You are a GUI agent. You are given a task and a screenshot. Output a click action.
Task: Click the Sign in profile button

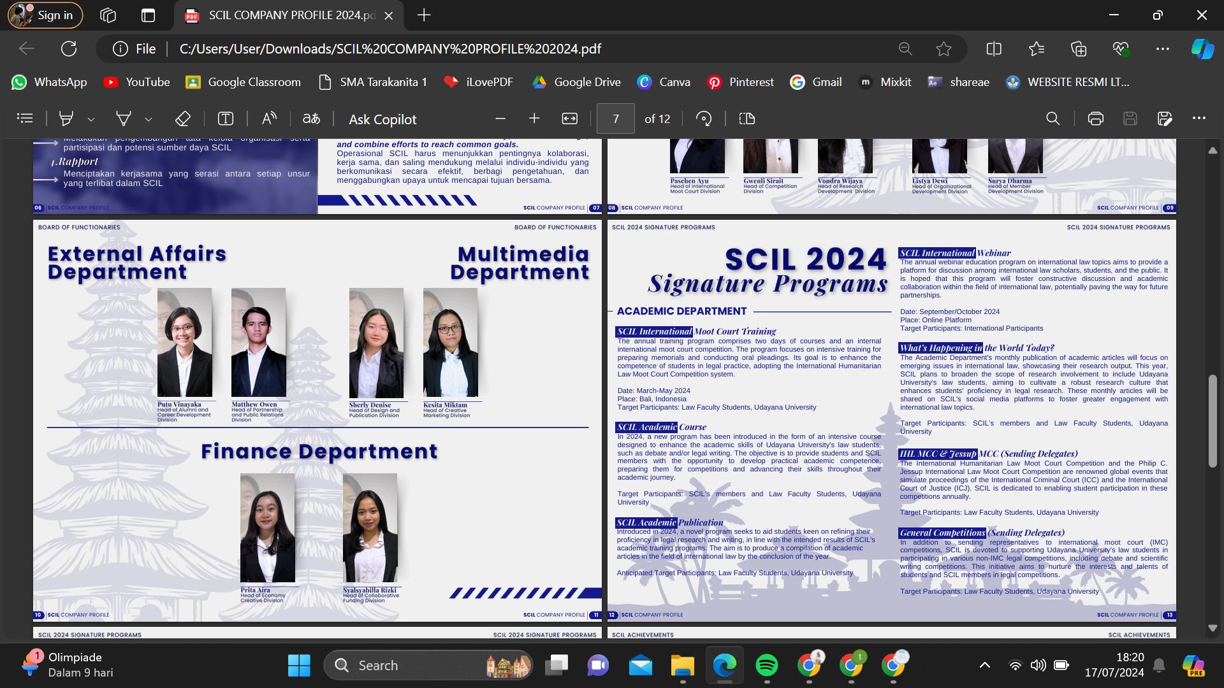pos(45,15)
